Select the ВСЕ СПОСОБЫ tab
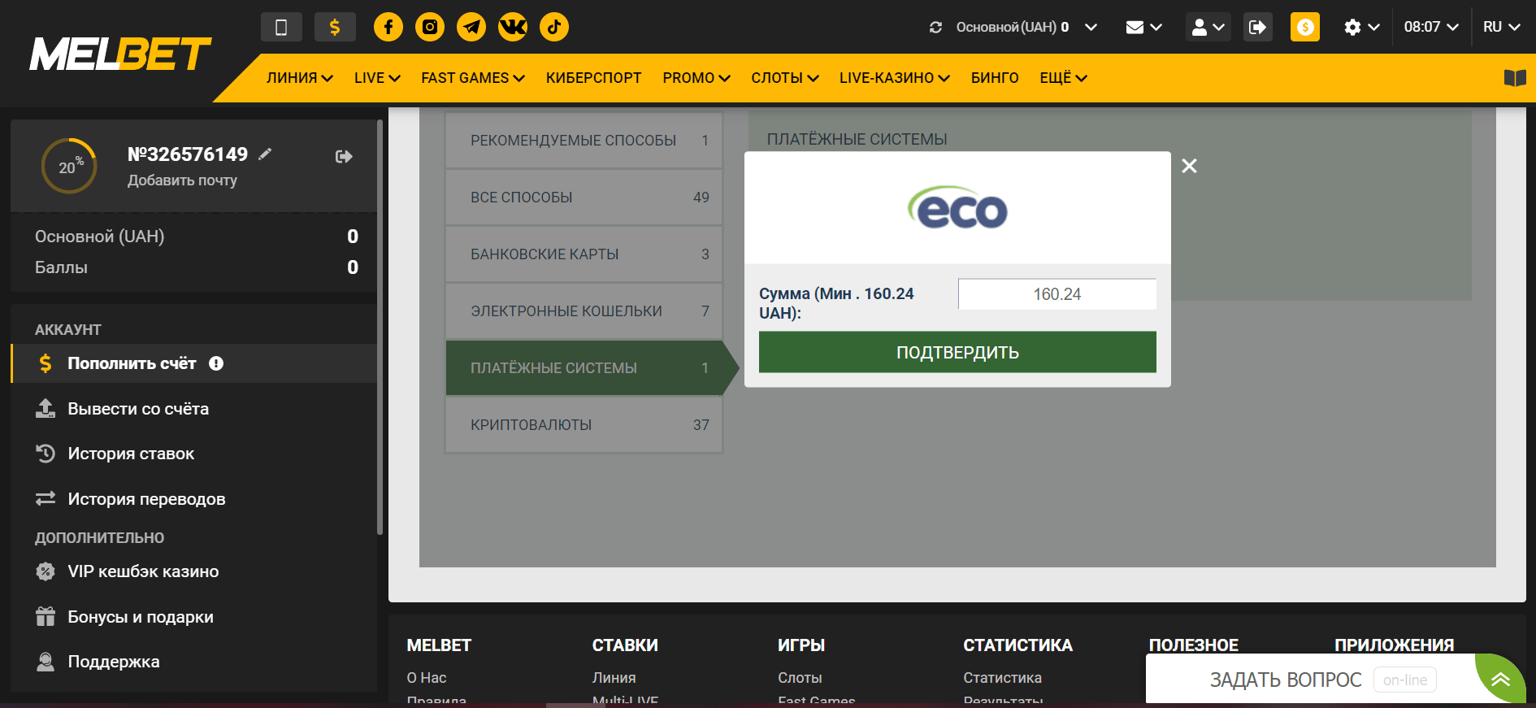Image resolution: width=1536 pixels, height=708 pixels. [x=584, y=198]
